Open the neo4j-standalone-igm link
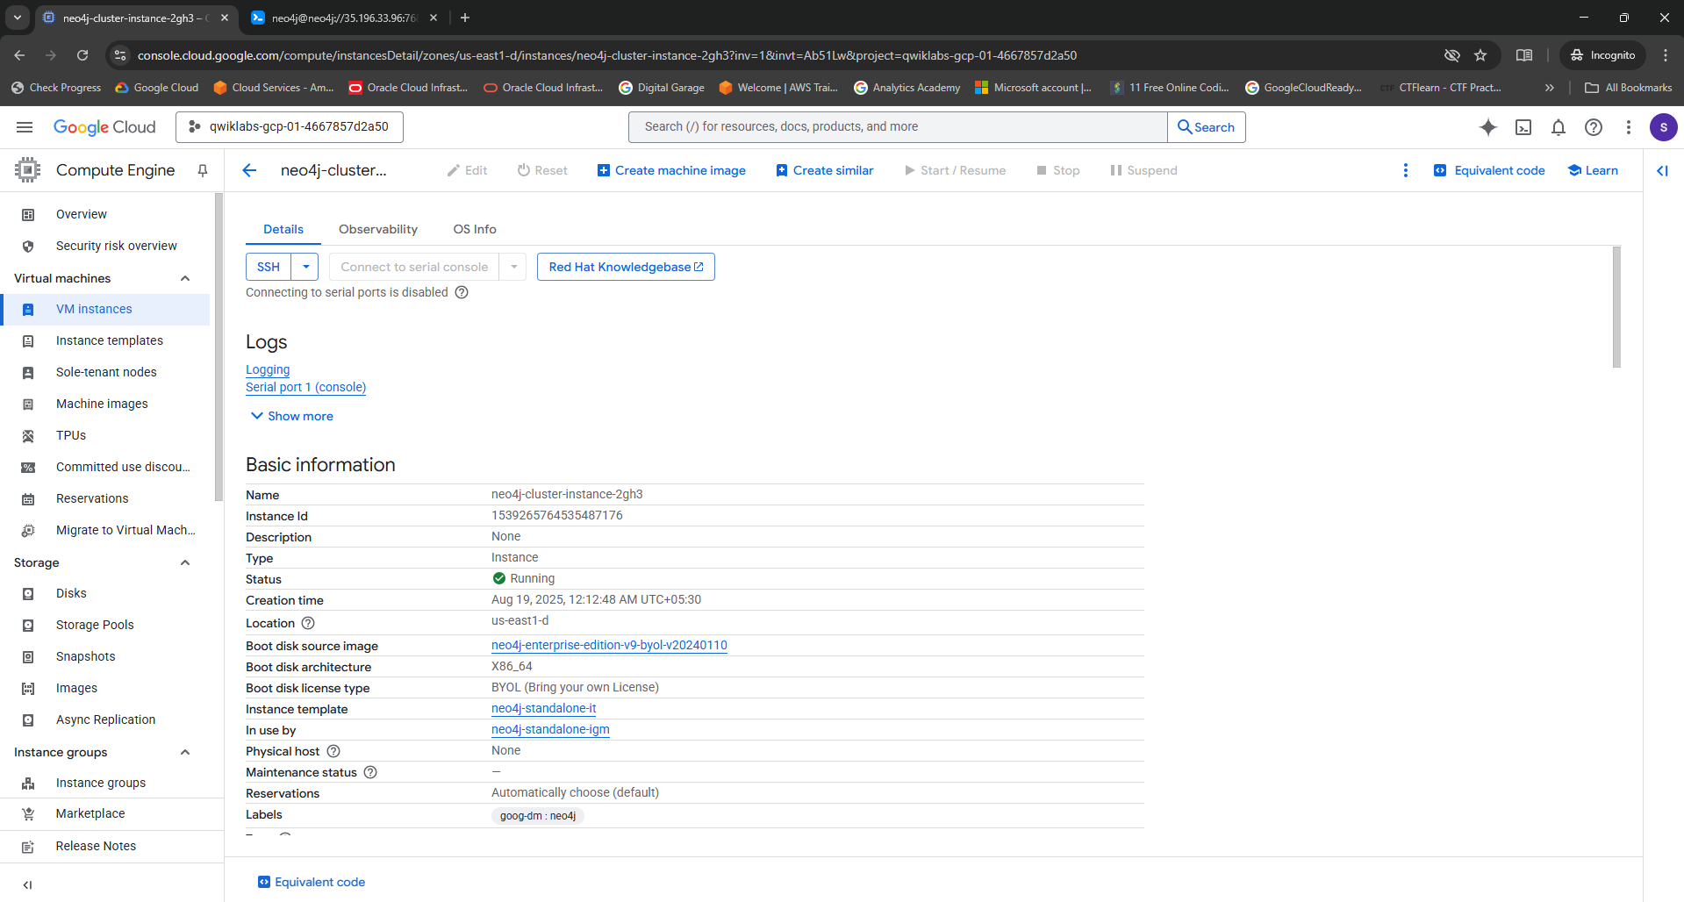The height and width of the screenshot is (902, 1684). pyautogui.click(x=550, y=729)
